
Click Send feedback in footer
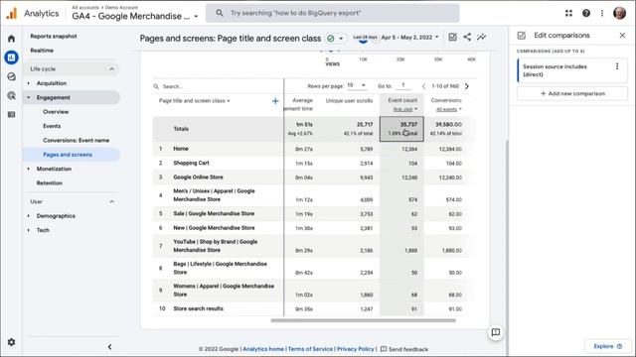point(404,349)
